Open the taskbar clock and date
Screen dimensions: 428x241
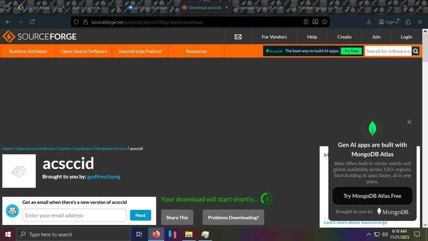pyautogui.click(x=399, y=234)
